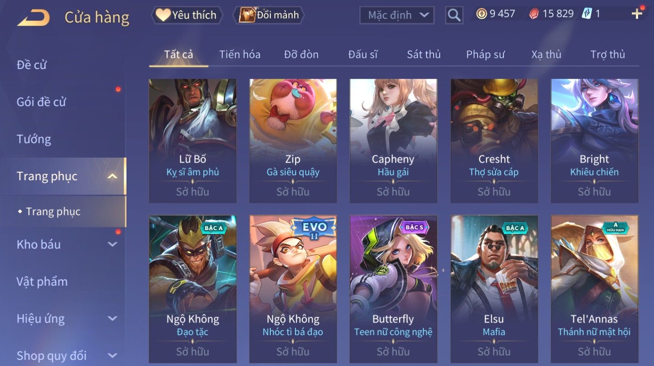Open Yêu thích favorites heart button
The height and width of the screenshot is (366, 654).
[187, 15]
